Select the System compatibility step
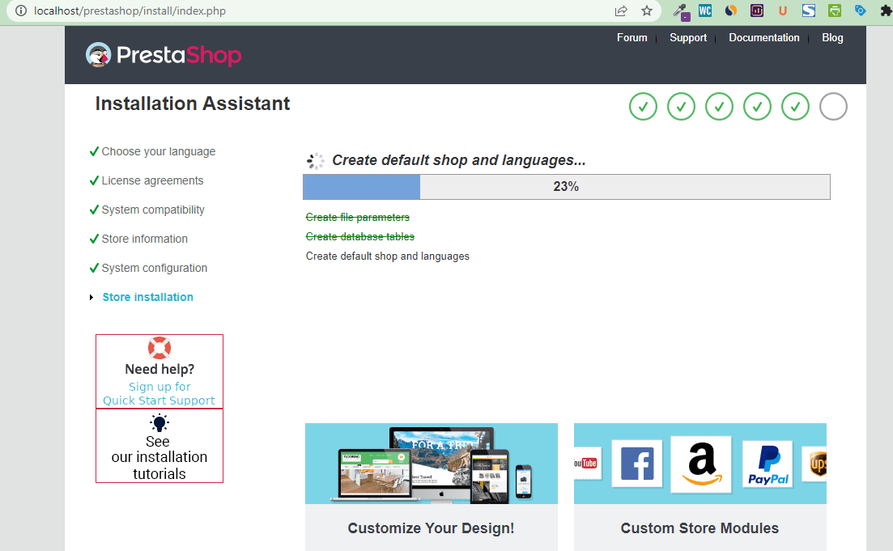The image size is (893, 551). [x=153, y=210]
